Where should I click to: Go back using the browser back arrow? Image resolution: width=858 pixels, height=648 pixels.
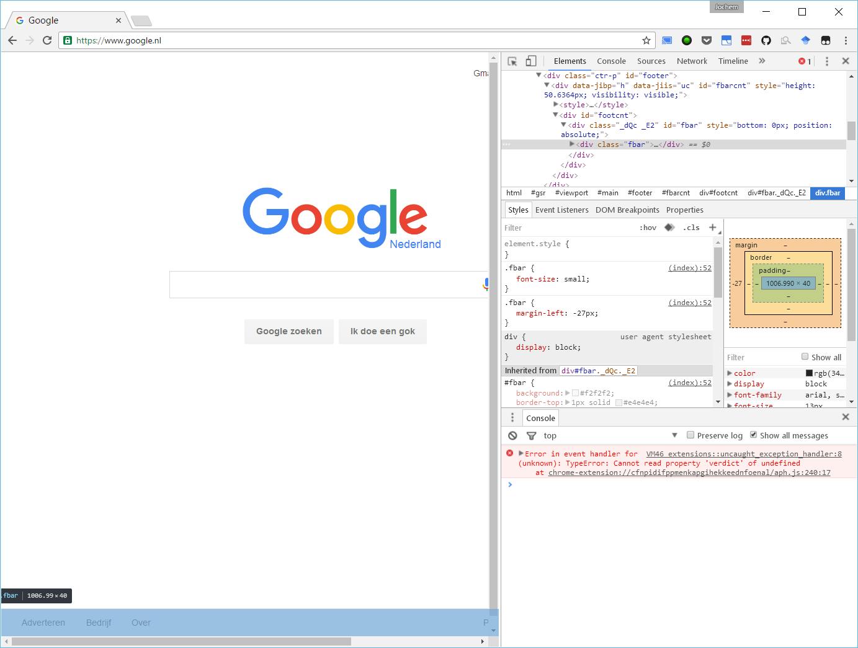pyautogui.click(x=12, y=40)
